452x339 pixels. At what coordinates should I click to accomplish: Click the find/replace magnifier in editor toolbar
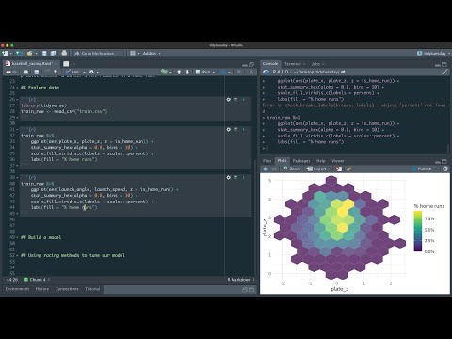(x=56, y=72)
